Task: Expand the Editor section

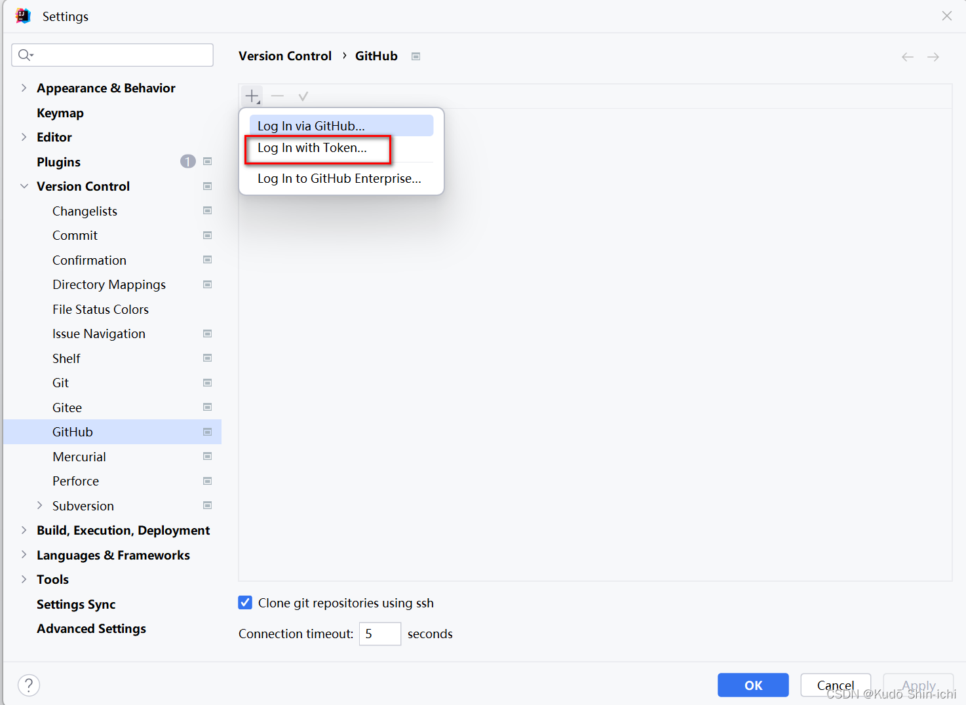Action: (24, 137)
